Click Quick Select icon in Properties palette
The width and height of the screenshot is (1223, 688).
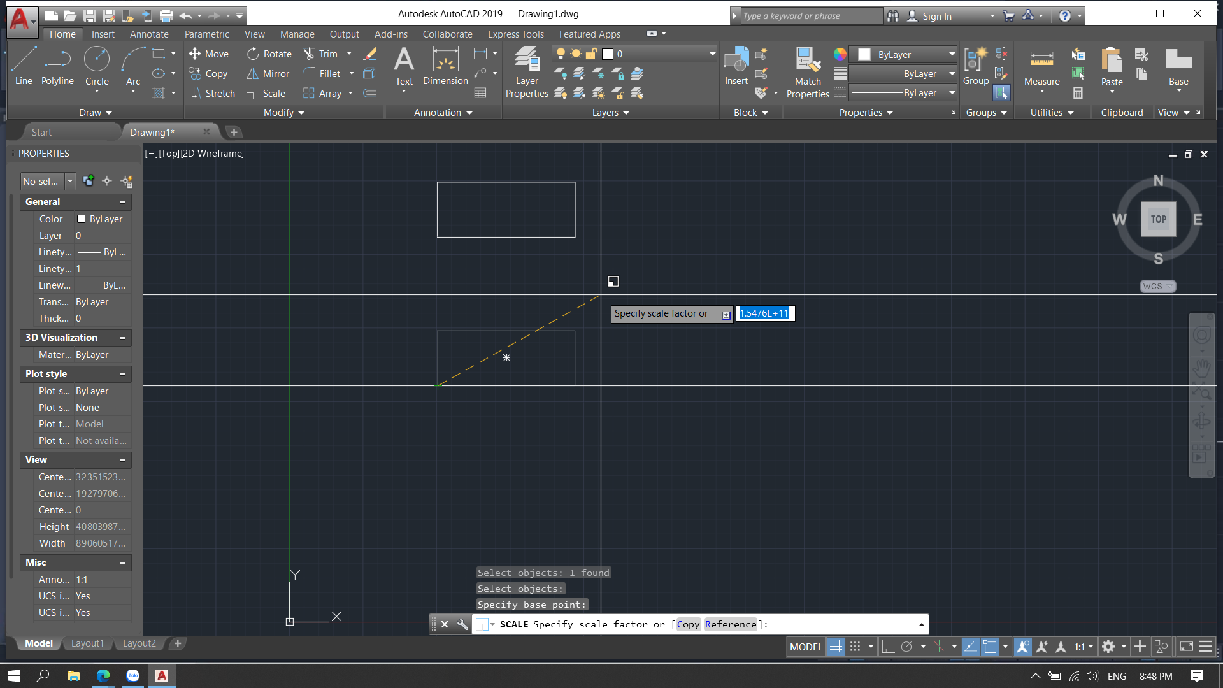[126, 182]
